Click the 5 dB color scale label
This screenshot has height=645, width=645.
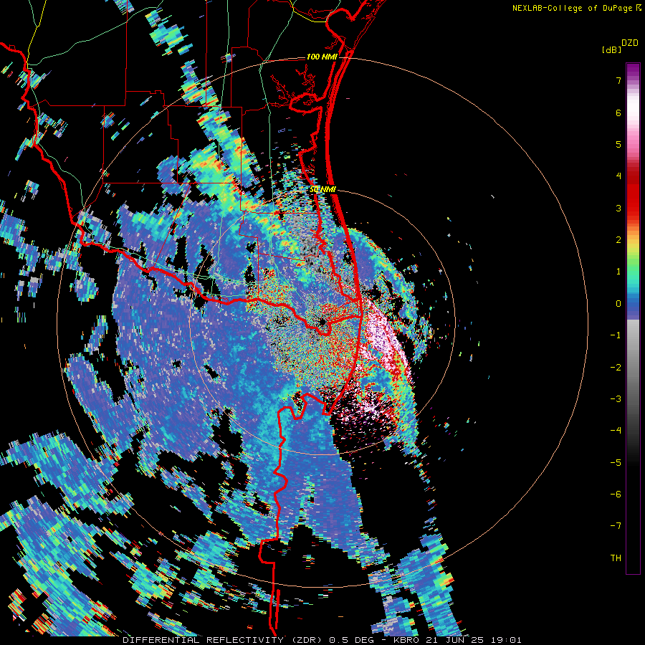[x=618, y=144]
